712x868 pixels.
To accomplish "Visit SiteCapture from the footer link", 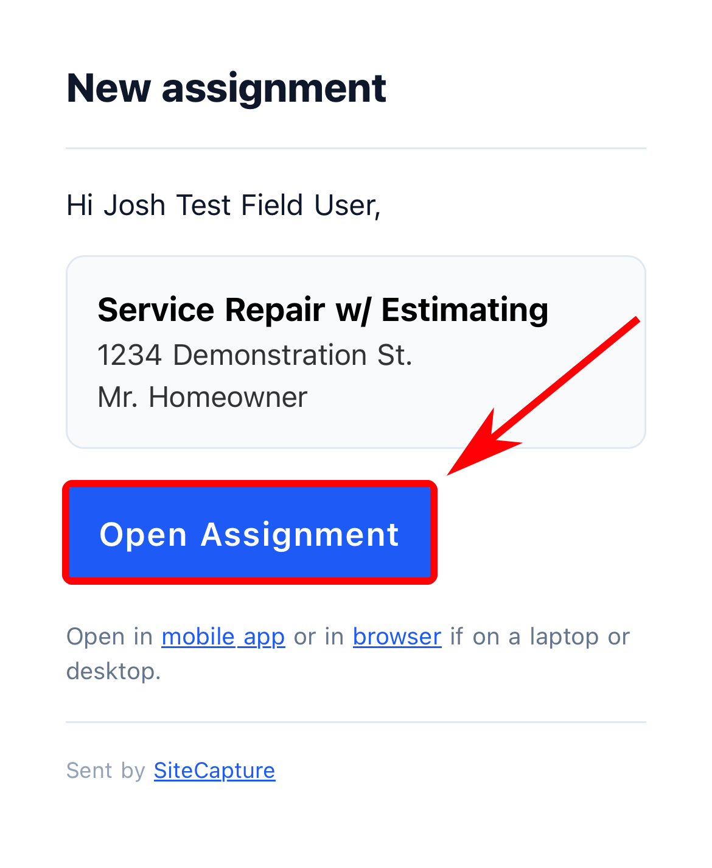I will click(214, 770).
